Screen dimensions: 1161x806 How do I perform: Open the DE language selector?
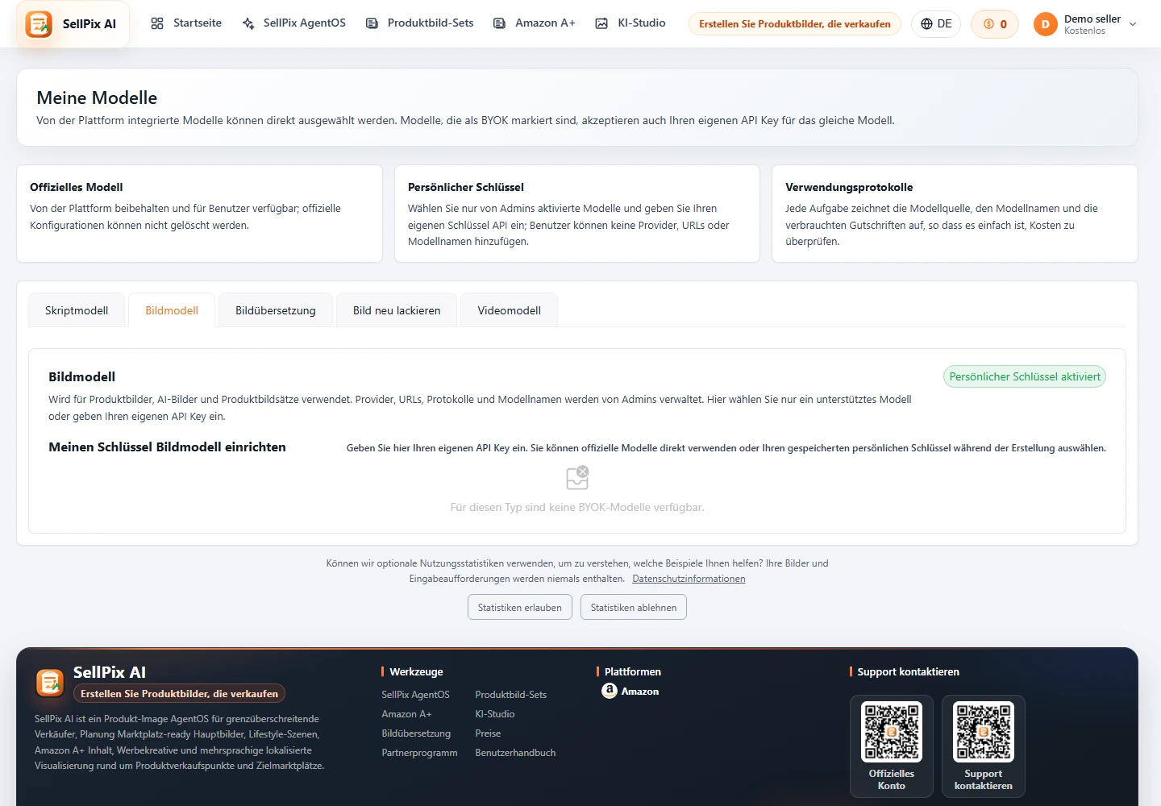coord(937,24)
